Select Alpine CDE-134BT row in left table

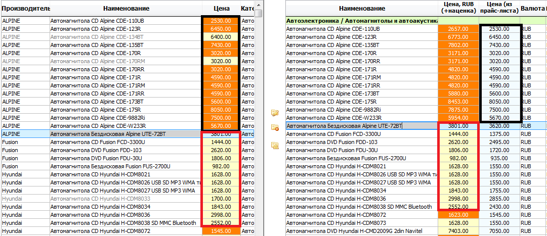point(128,37)
